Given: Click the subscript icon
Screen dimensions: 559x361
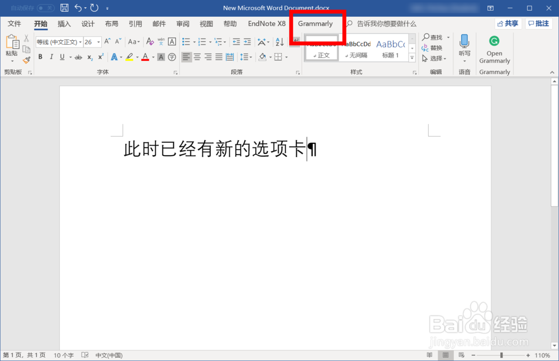Looking at the screenshot, I should pos(89,56).
